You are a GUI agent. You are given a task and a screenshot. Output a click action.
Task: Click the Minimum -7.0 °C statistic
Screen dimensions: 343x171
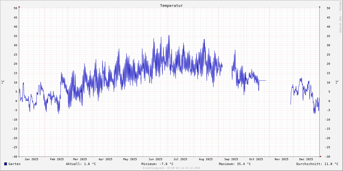tap(157, 164)
